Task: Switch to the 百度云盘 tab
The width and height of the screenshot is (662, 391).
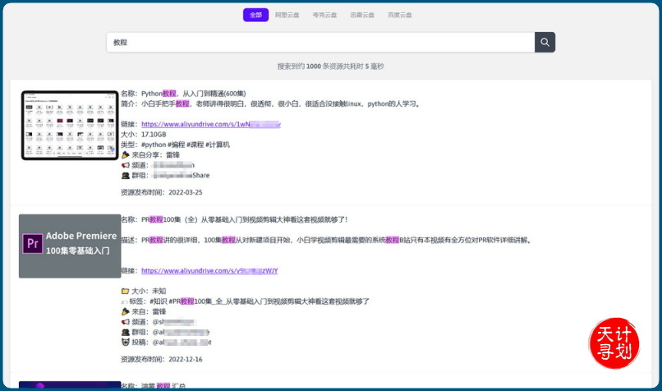Action: click(400, 15)
